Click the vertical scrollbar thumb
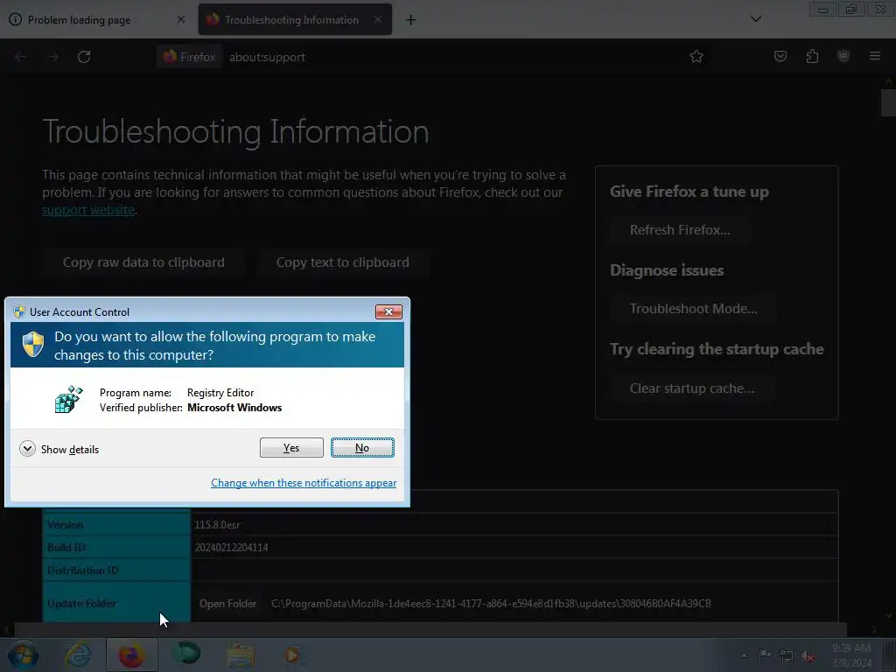The image size is (896, 672). (x=888, y=103)
